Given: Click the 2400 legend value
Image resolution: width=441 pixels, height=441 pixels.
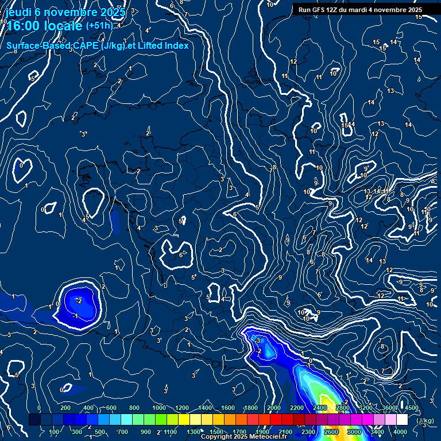Looking at the screenshot, I should tap(320, 408).
